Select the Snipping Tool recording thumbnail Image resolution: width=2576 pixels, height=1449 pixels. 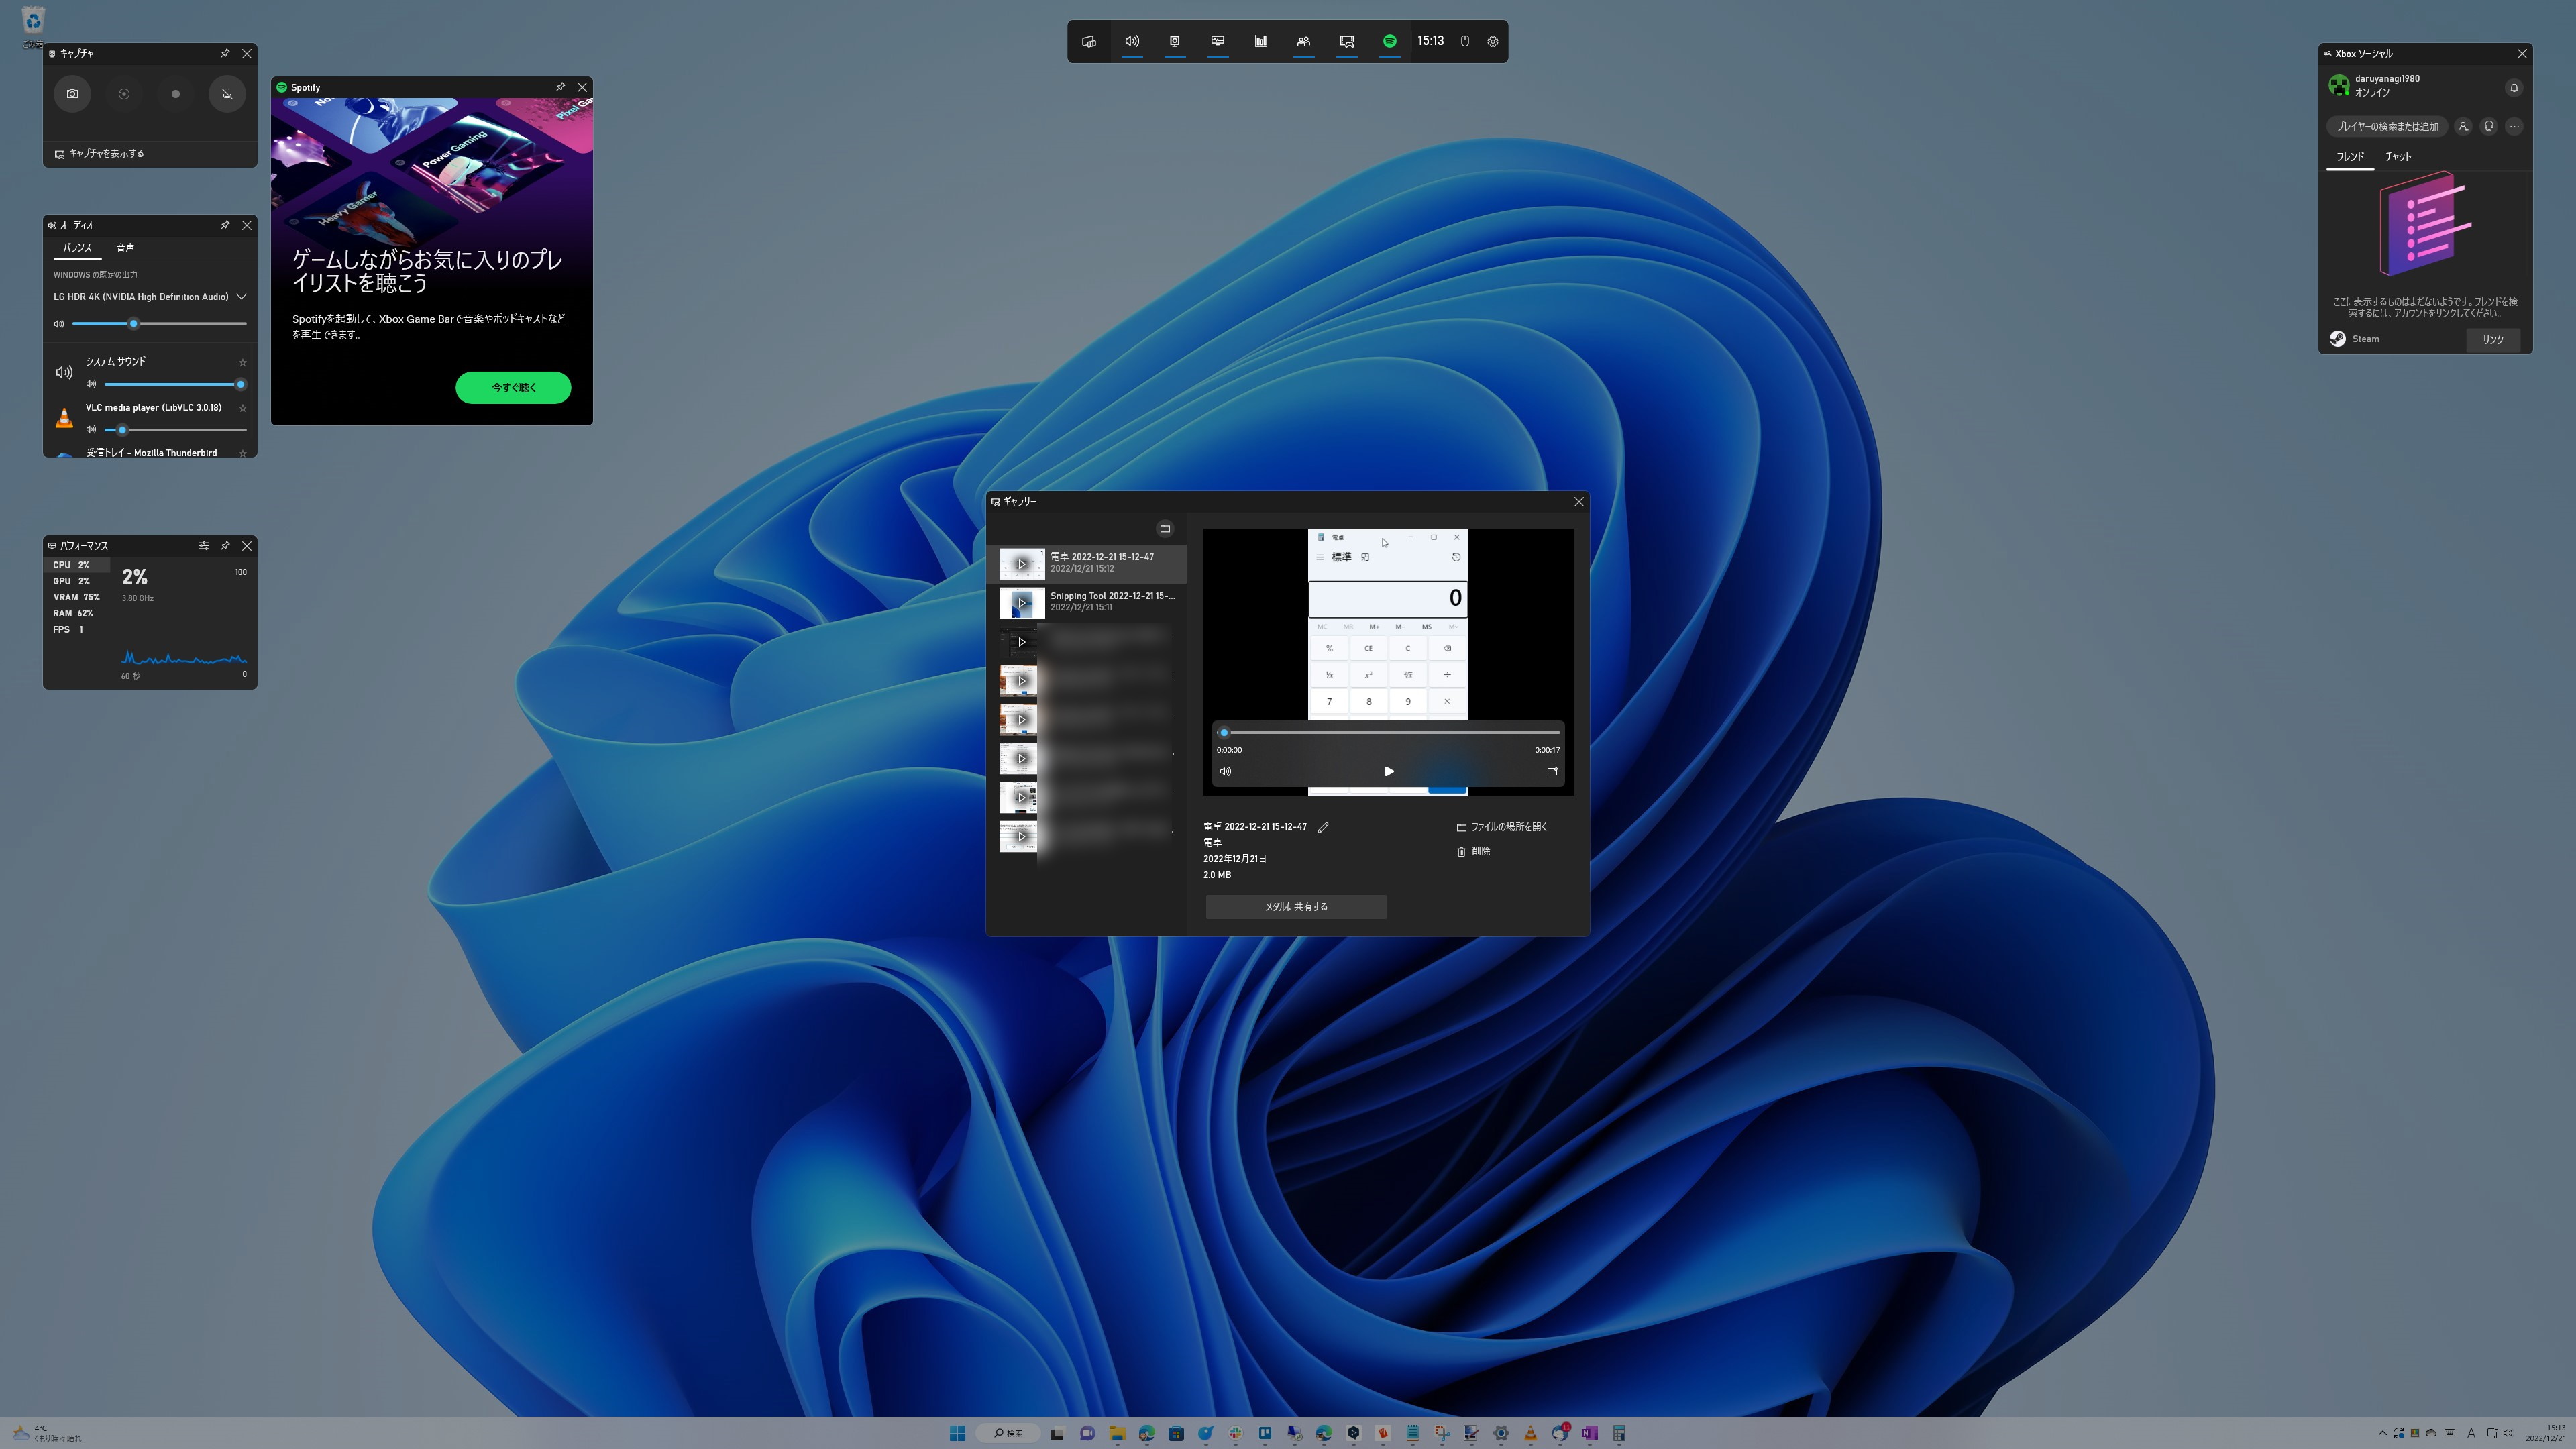[1021, 602]
